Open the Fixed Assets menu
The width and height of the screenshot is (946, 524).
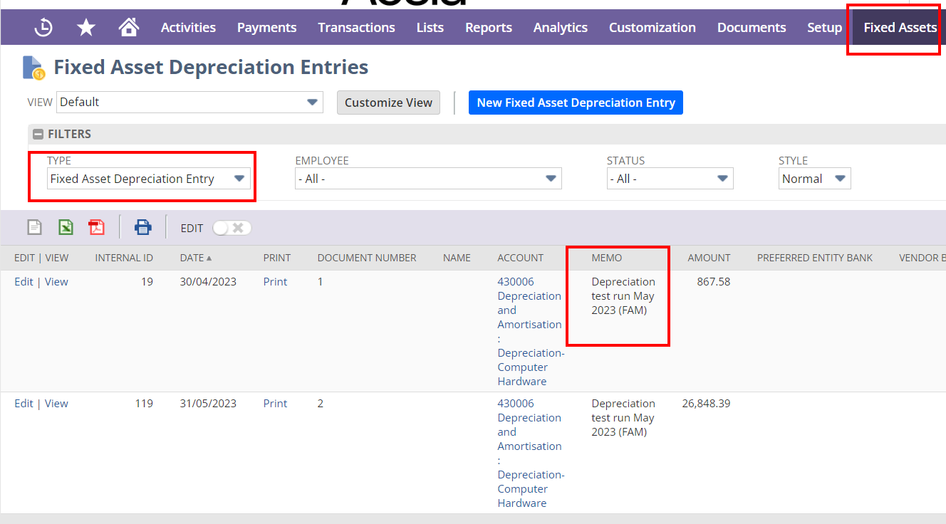[x=900, y=28]
